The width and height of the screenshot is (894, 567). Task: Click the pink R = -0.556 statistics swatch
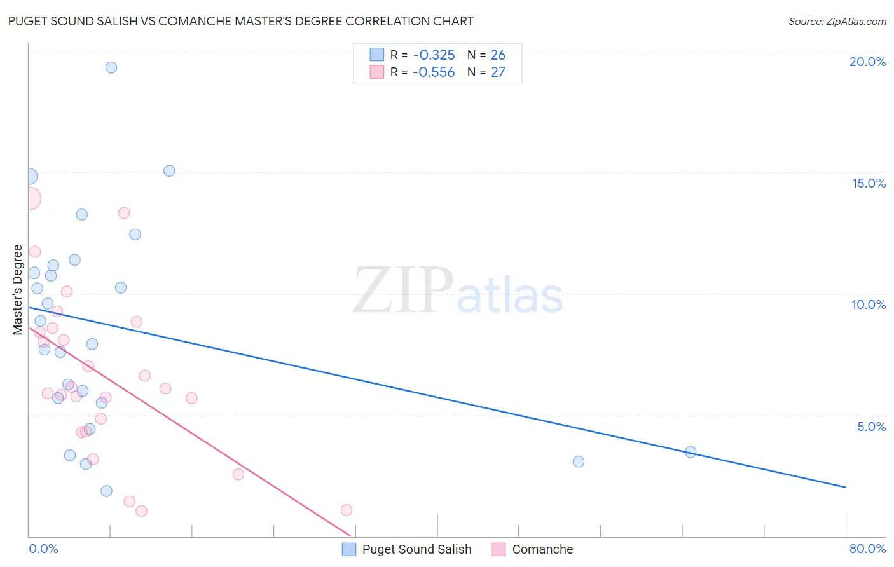point(377,72)
